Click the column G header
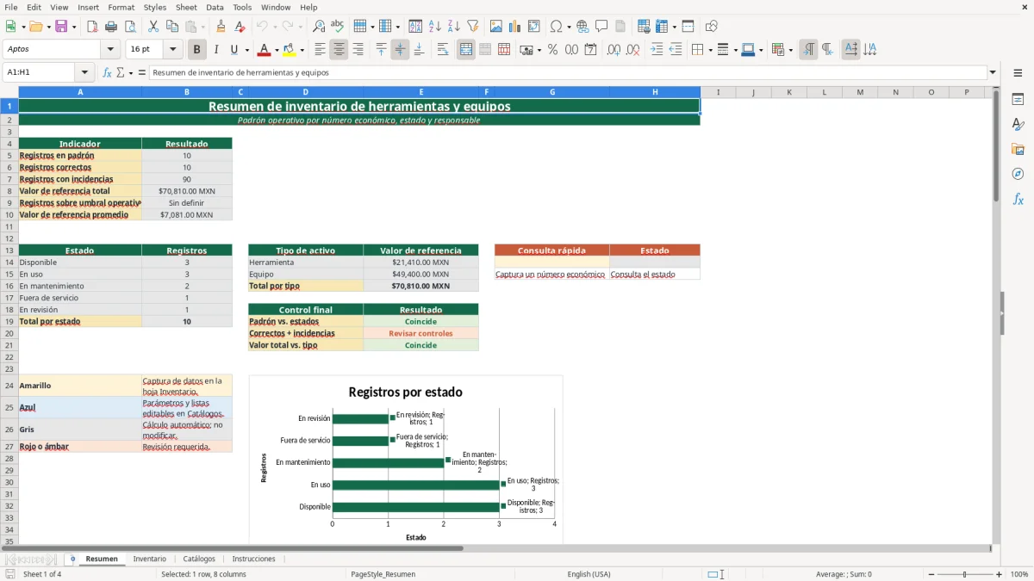1034x581 pixels. (x=551, y=92)
